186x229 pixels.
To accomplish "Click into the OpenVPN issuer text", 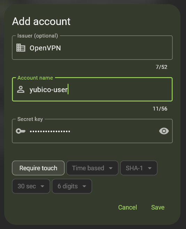I will click(x=45, y=48).
